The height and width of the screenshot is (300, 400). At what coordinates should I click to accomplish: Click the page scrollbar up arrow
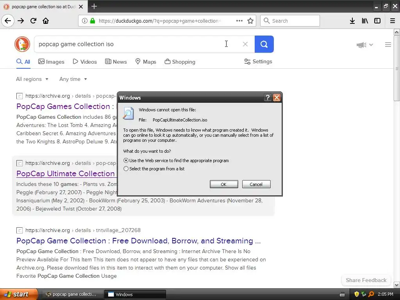[x=396, y=32]
